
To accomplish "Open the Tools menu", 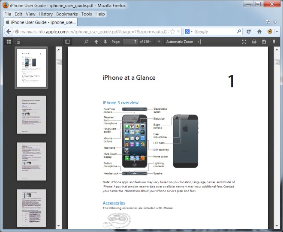I will coord(87,14).
